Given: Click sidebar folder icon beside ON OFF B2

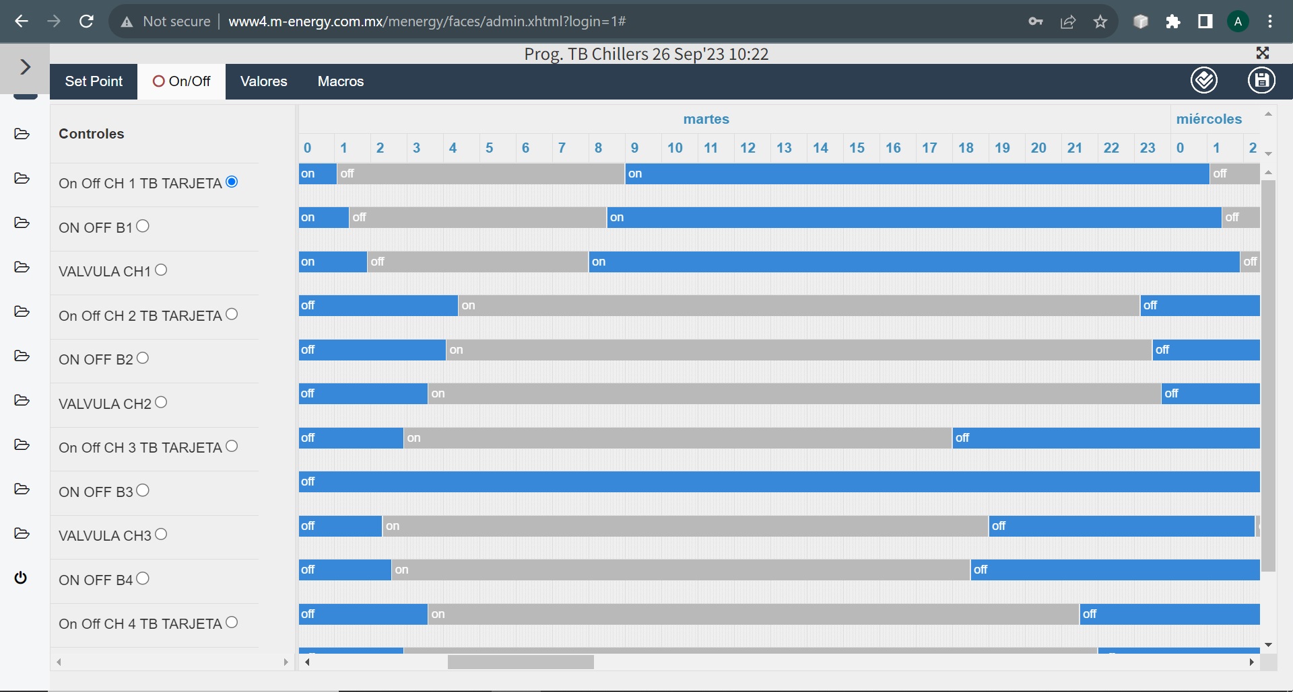Looking at the screenshot, I should 22,356.
